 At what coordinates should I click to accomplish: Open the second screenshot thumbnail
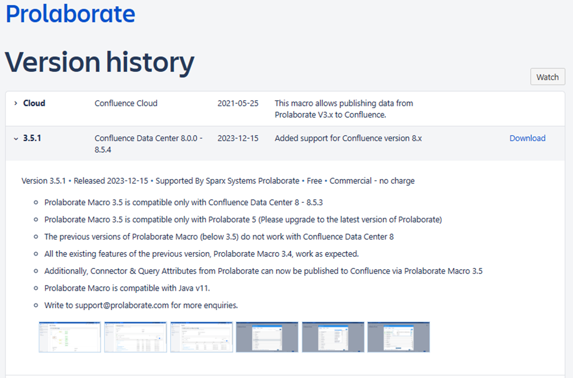point(135,337)
